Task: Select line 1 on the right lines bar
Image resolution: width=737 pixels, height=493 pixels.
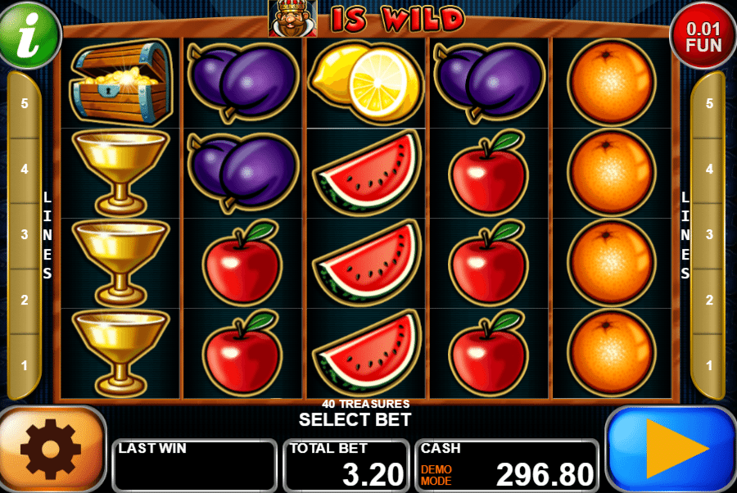Action: pos(709,365)
